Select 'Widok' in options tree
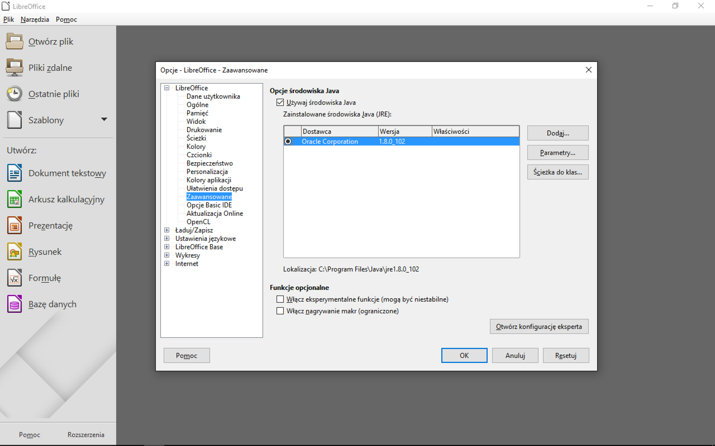The height and width of the screenshot is (446, 715). (x=196, y=121)
